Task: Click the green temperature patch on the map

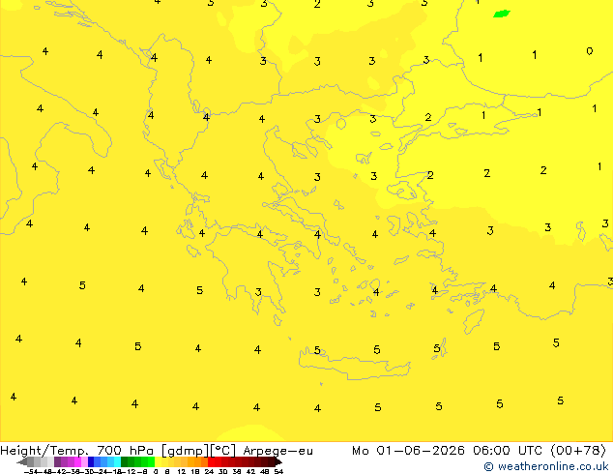Action: (x=502, y=14)
